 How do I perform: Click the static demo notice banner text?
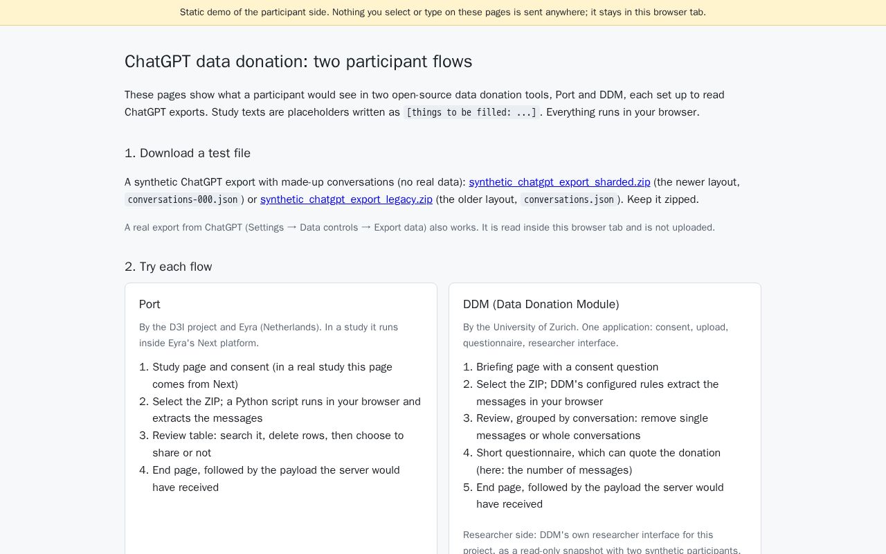pyautogui.click(x=443, y=12)
